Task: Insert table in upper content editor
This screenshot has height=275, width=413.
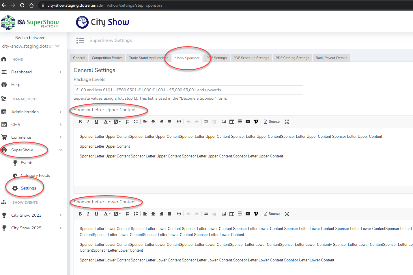Action: 232,122
